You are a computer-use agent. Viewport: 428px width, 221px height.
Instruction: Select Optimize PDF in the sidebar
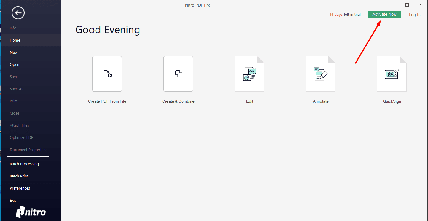click(x=21, y=138)
